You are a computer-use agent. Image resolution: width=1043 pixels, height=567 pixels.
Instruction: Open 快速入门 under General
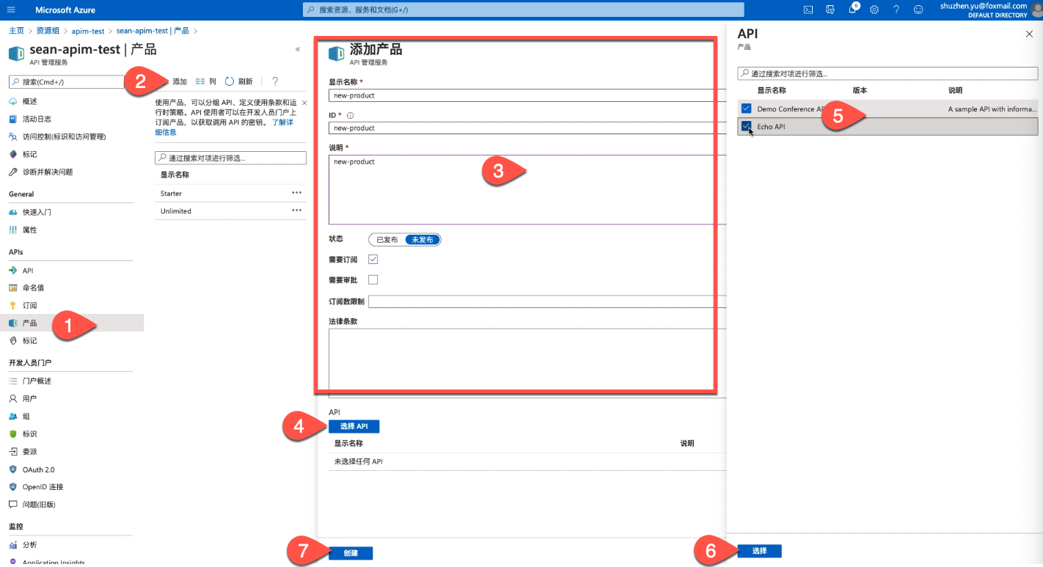pos(37,212)
